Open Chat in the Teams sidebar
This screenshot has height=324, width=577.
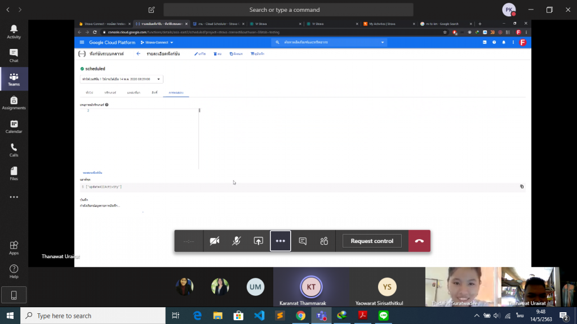14,55
